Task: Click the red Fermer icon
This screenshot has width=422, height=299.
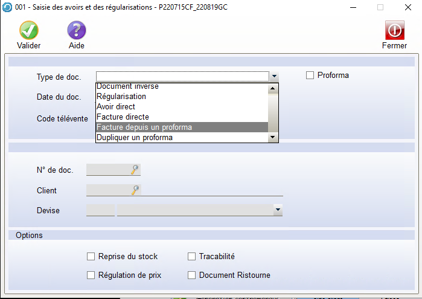Action: click(394, 30)
